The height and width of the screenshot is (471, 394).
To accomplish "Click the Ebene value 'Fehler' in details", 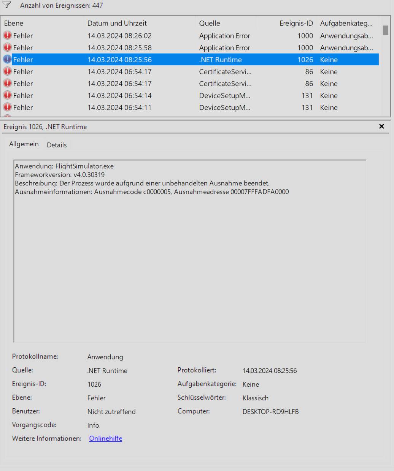I will [x=96, y=398].
